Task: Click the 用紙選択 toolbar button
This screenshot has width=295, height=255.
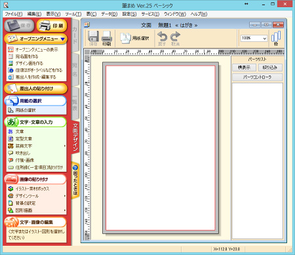Action: tap(135, 38)
